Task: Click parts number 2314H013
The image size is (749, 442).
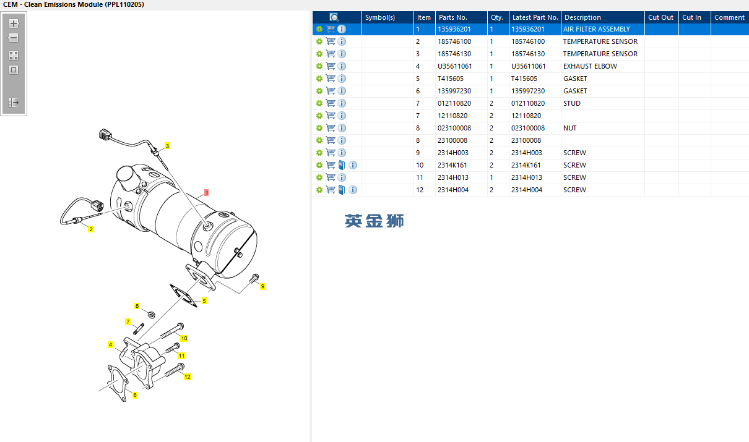Action: pos(453,177)
